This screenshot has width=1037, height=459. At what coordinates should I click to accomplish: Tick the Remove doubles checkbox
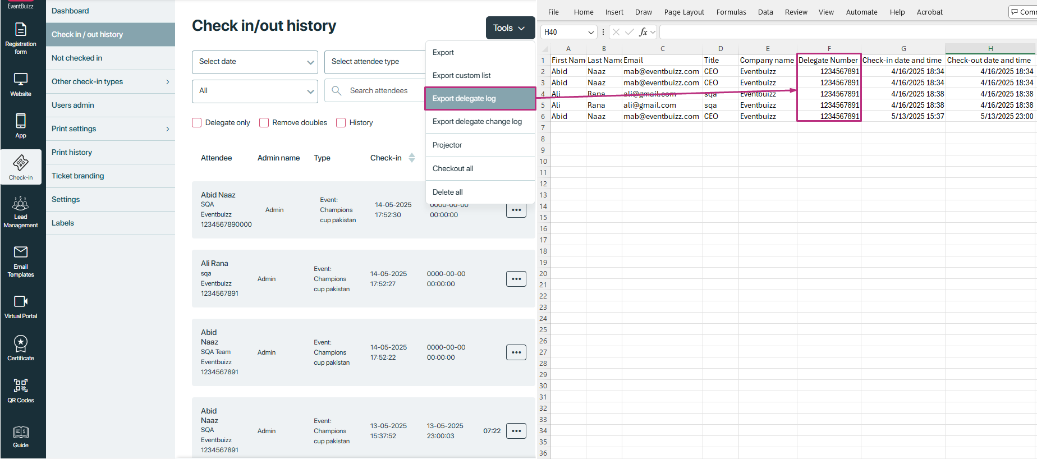pos(264,123)
